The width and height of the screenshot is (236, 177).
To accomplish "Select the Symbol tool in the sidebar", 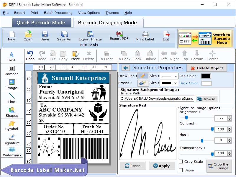I will tap(12, 126).
